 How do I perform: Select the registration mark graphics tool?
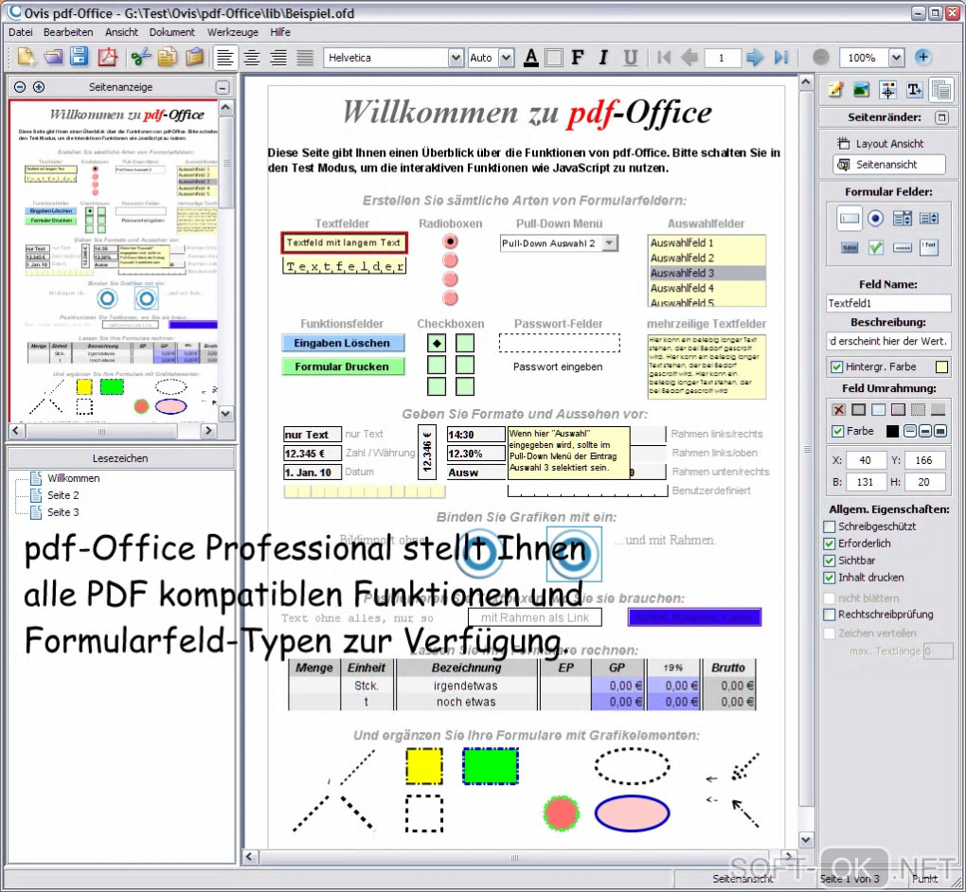pyautogui.click(x=887, y=90)
